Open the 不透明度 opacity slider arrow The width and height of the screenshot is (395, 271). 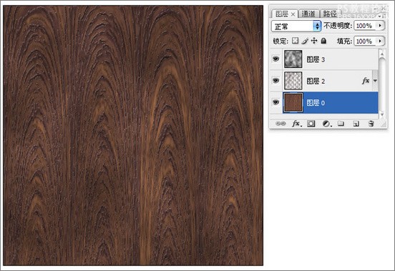380,26
